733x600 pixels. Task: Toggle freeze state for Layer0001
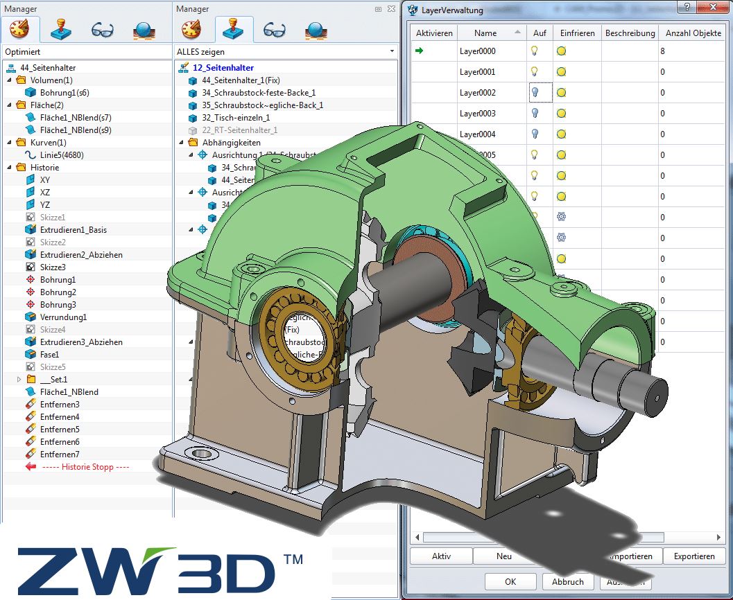561,72
